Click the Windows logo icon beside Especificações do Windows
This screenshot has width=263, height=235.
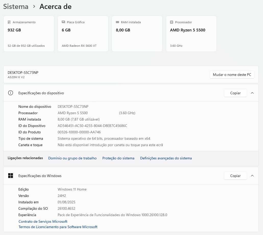coord(10,176)
